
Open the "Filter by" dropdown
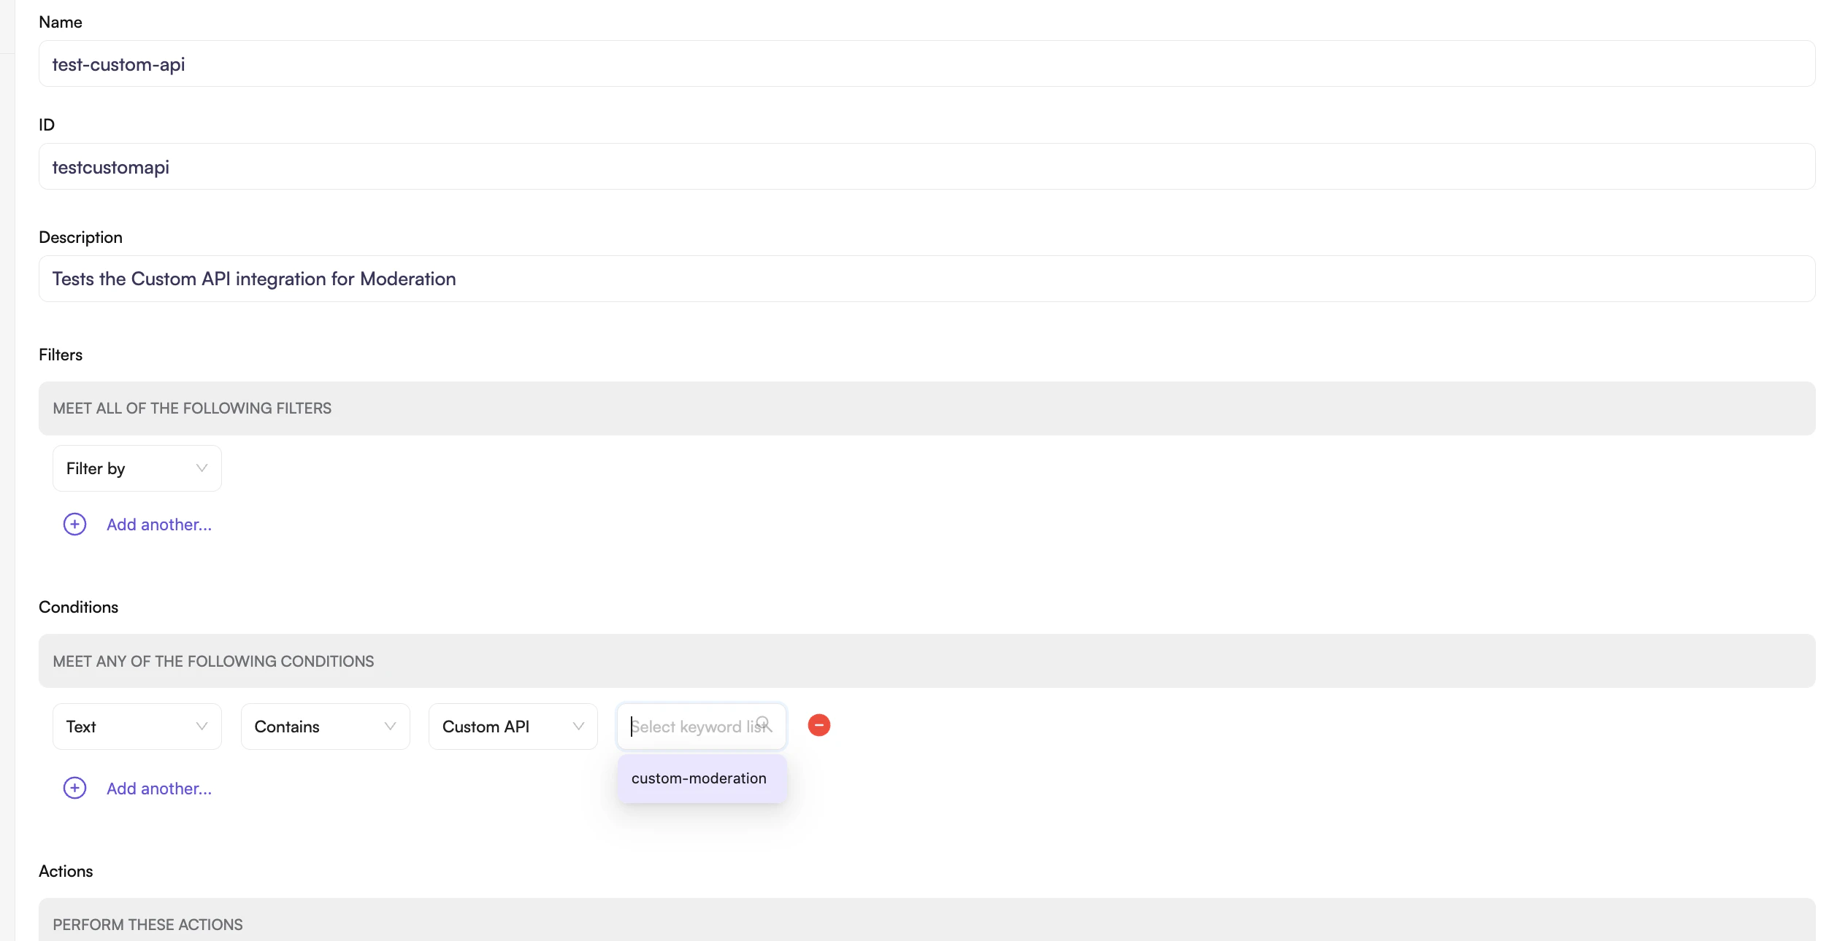pyautogui.click(x=137, y=468)
